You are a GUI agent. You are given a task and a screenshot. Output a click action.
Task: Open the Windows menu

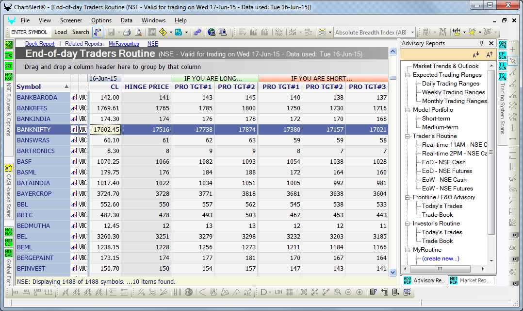click(x=153, y=20)
